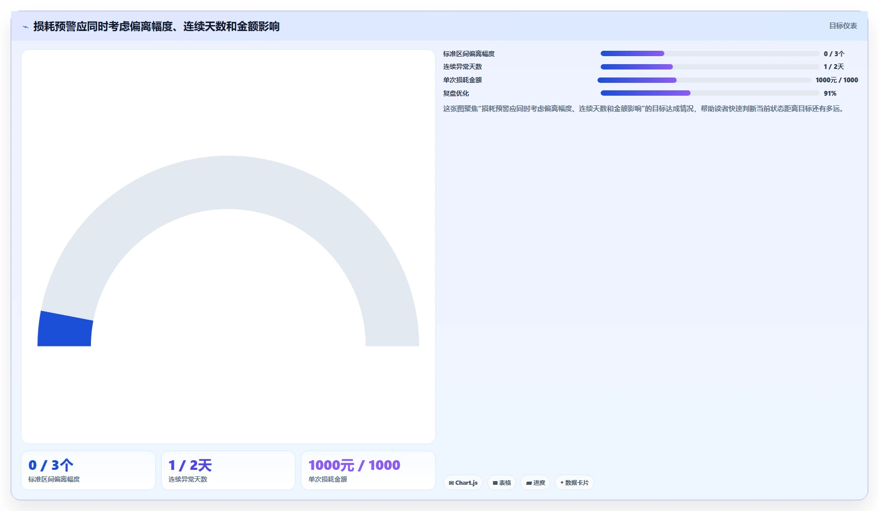
Task: Click the 目标仪表 label in header
Action: click(843, 26)
